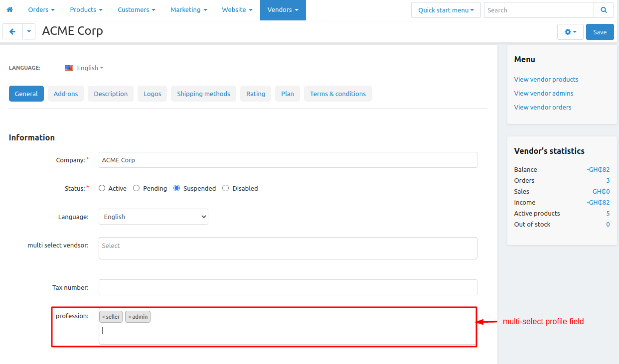The image size is (619, 364).
Task: Click the Company name field
Action: (288, 160)
